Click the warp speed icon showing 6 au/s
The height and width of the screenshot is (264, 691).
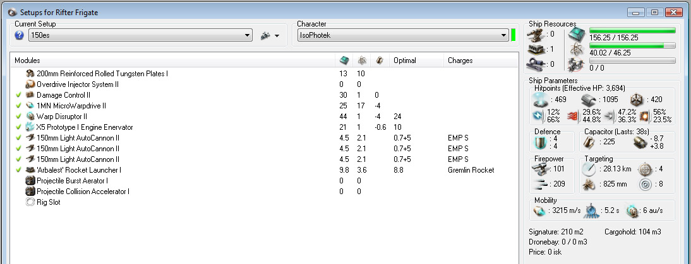633,211
